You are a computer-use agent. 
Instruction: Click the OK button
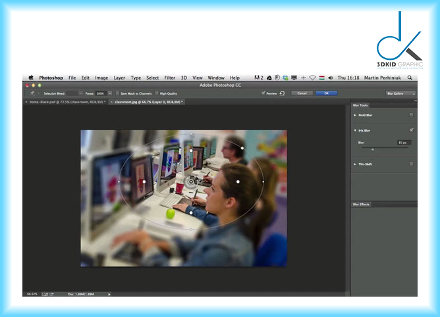325,93
